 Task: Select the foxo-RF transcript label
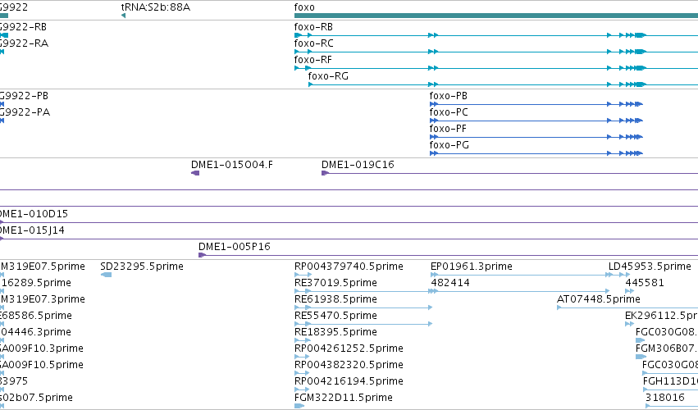pyautogui.click(x=313, y=60)
